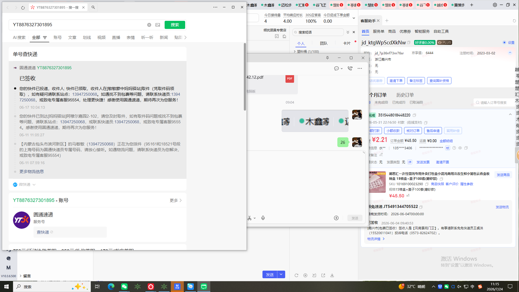Viewport: 519px width, 292px height.
Task: Expand the 塑料桶 (1/100) phrase group
Action: (307, 51)
